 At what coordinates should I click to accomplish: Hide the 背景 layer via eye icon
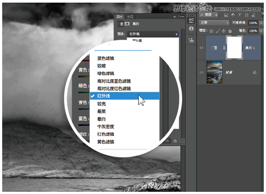click(x=202, y=72)
